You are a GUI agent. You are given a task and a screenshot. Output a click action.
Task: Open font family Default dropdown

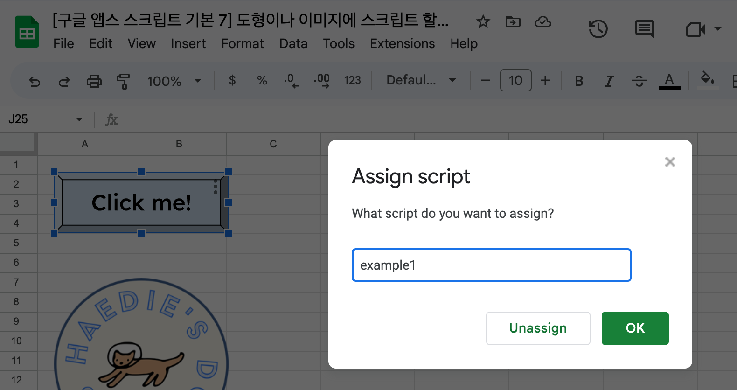tap(421, 80)
